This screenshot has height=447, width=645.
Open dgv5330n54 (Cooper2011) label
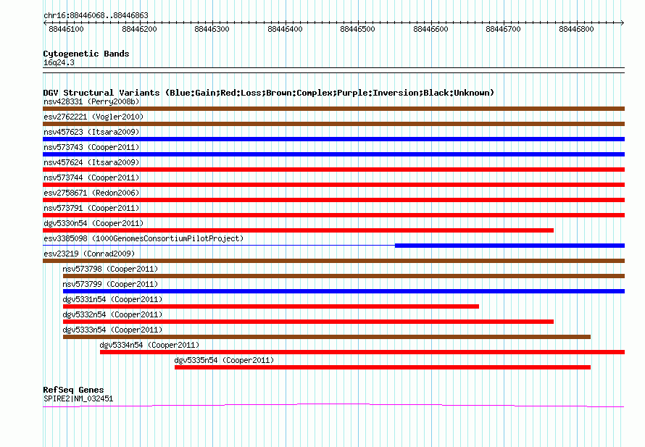point(93,223)
